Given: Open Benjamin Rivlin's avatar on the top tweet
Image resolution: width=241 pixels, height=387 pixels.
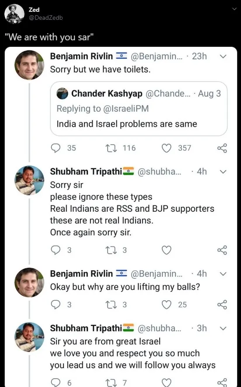Looking at the screenshot, I should pyautogui.click(x=29, y=65).
